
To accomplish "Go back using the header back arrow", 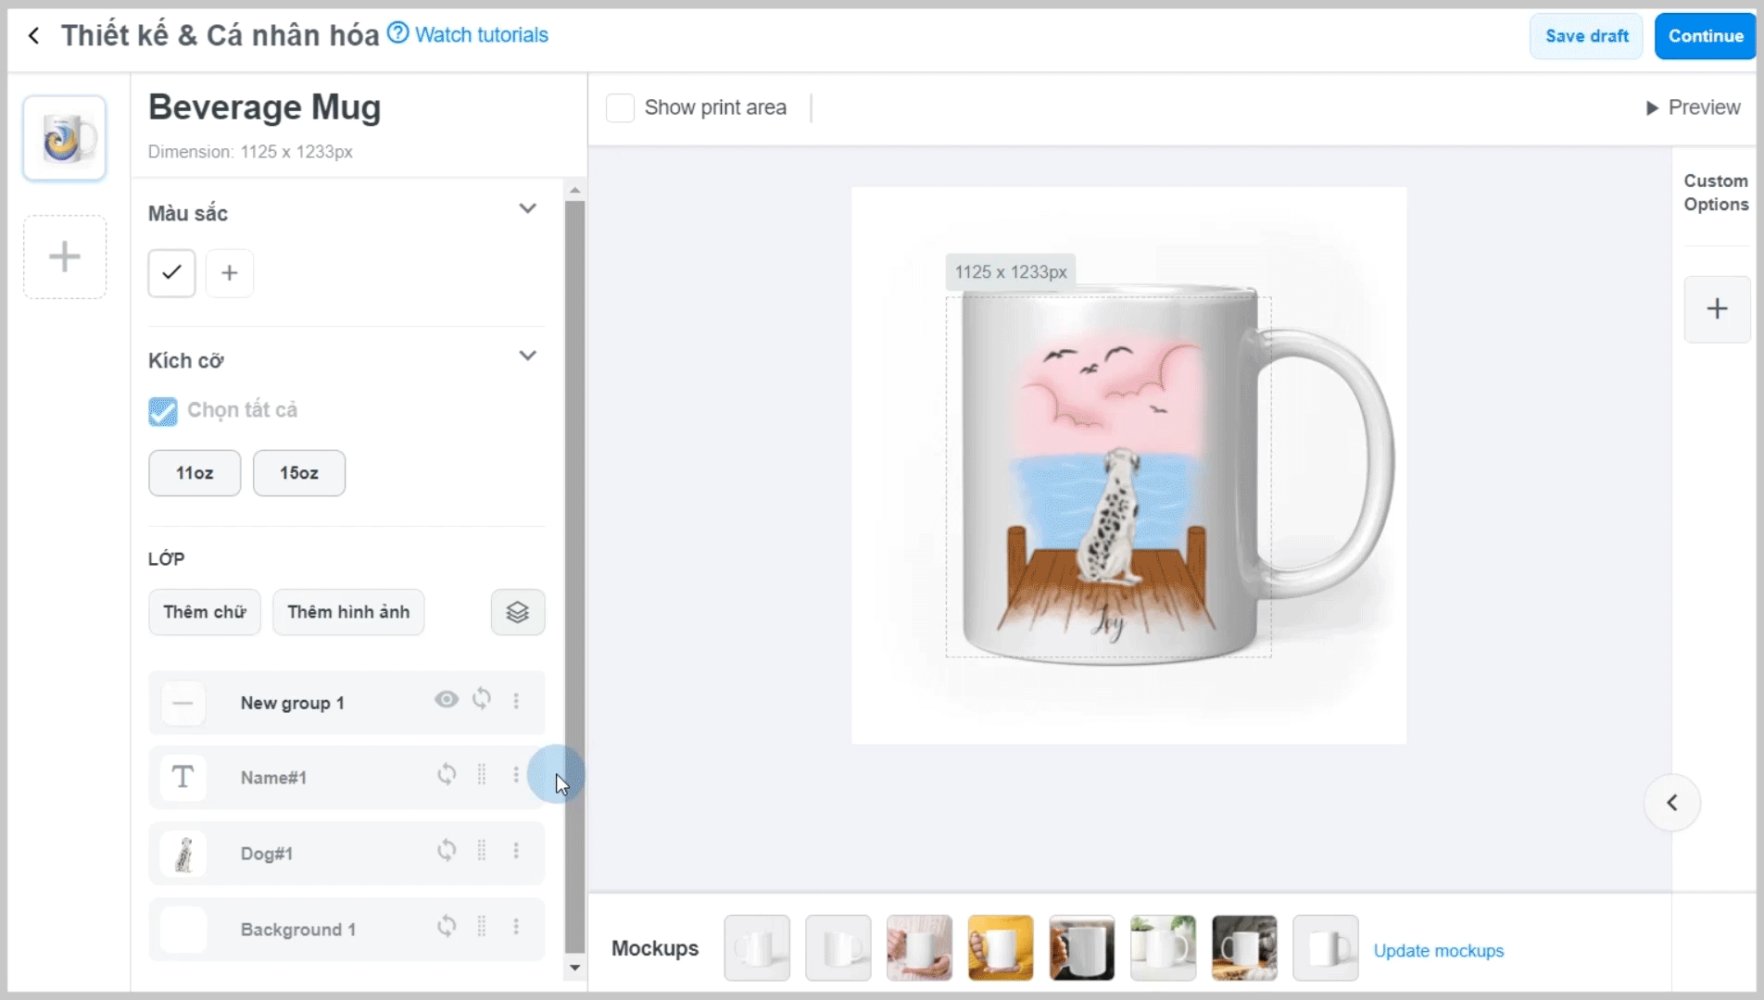I will (33, 36).
